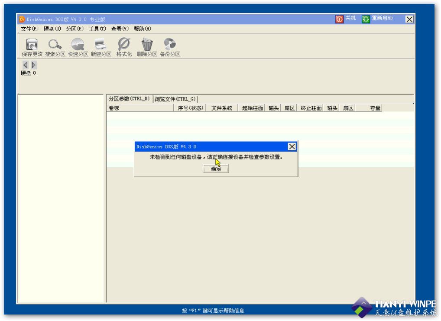This screenshot has height=321, width=441.
Task: Click the 保存更改 save changes icon
Action: tap(32, 47)
